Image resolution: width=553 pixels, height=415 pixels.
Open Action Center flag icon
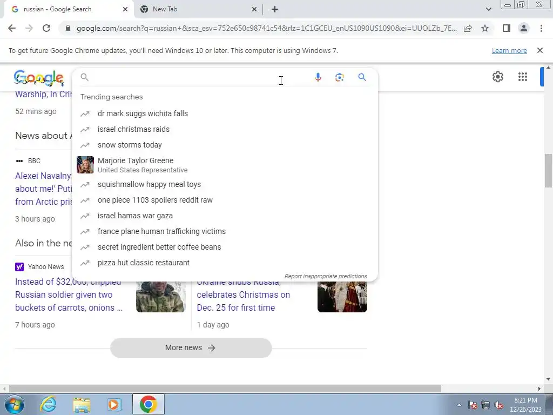(x=472, y=405)
